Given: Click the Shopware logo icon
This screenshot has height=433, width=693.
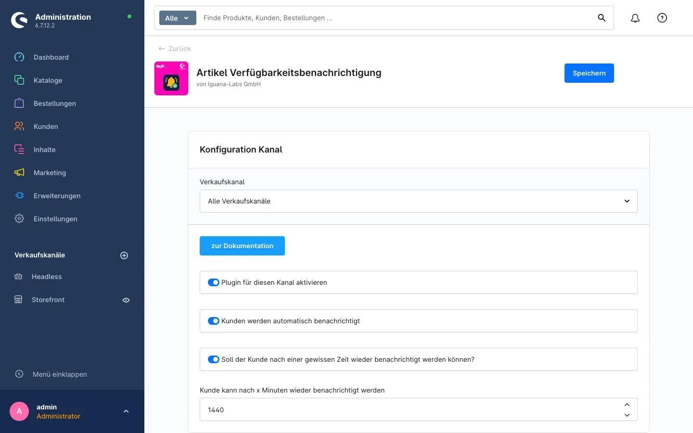Looking at the screenshot, I should [x=19, y=20].
